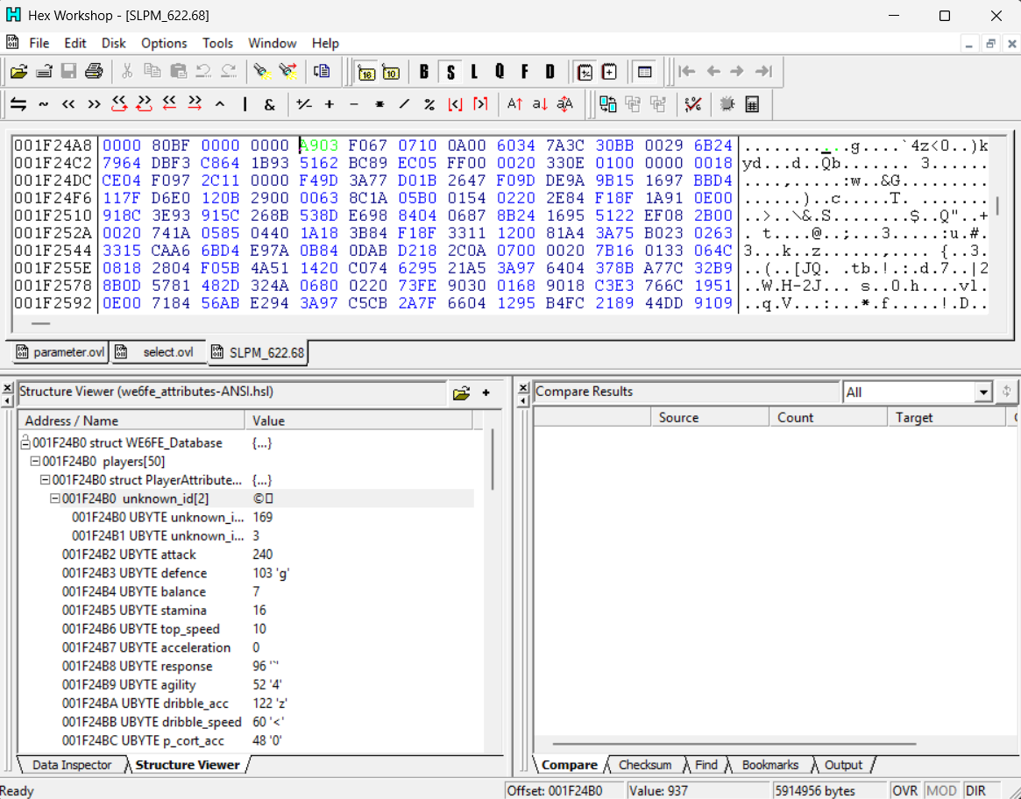1021x799 pixels.
Task: Click the uppercase conversion A-up icon
Action: pos(514,104)
